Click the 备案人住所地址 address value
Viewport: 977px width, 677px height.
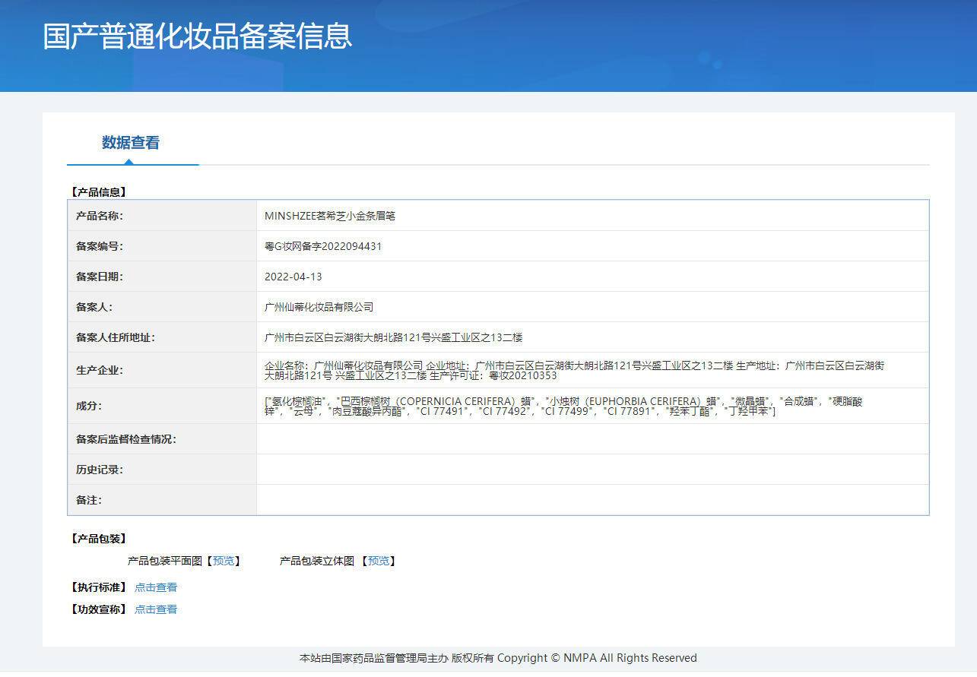[x=394, y=337]
